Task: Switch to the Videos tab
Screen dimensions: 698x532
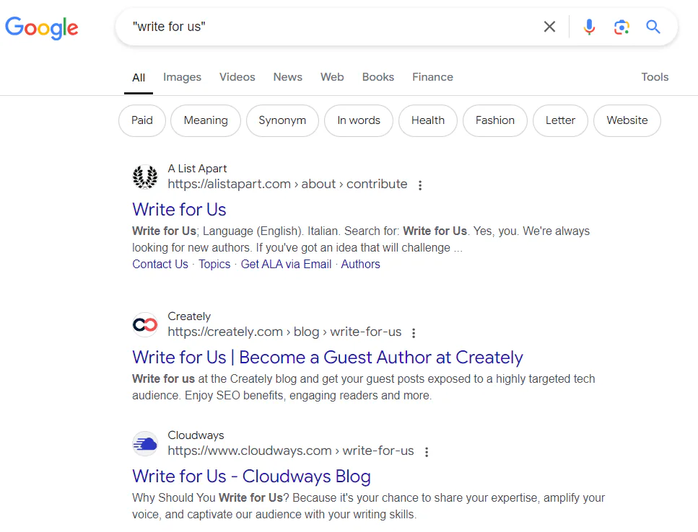Action: pos(237,77)
